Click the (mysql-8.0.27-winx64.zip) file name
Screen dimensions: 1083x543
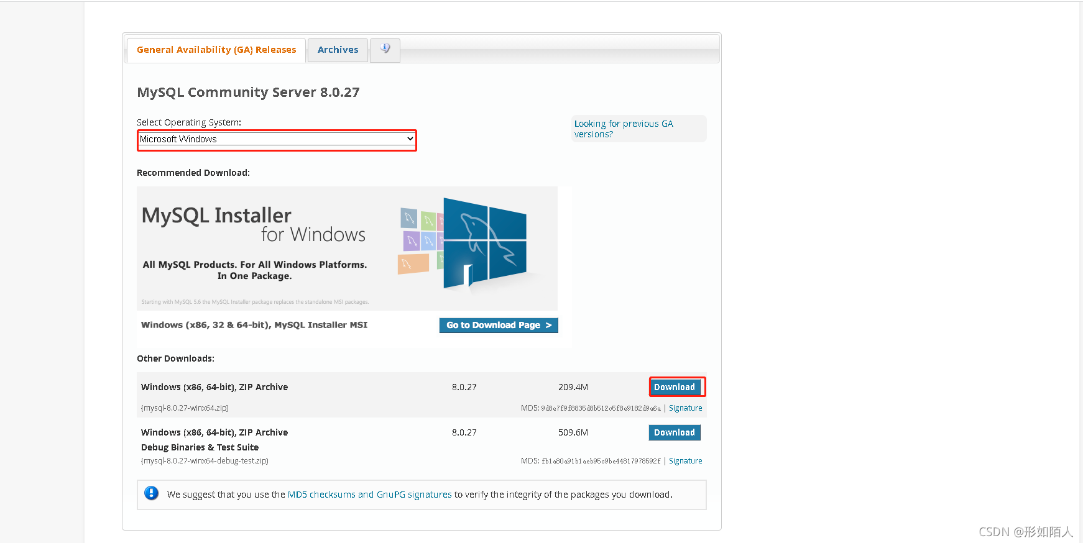[x=185, y=408]
